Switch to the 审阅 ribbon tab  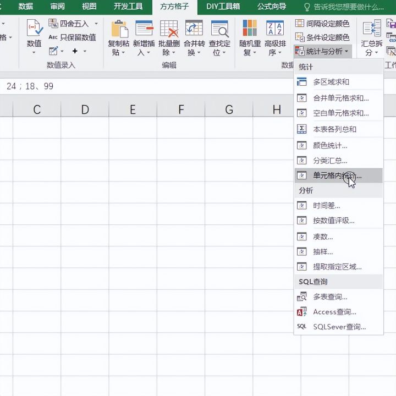58,6
